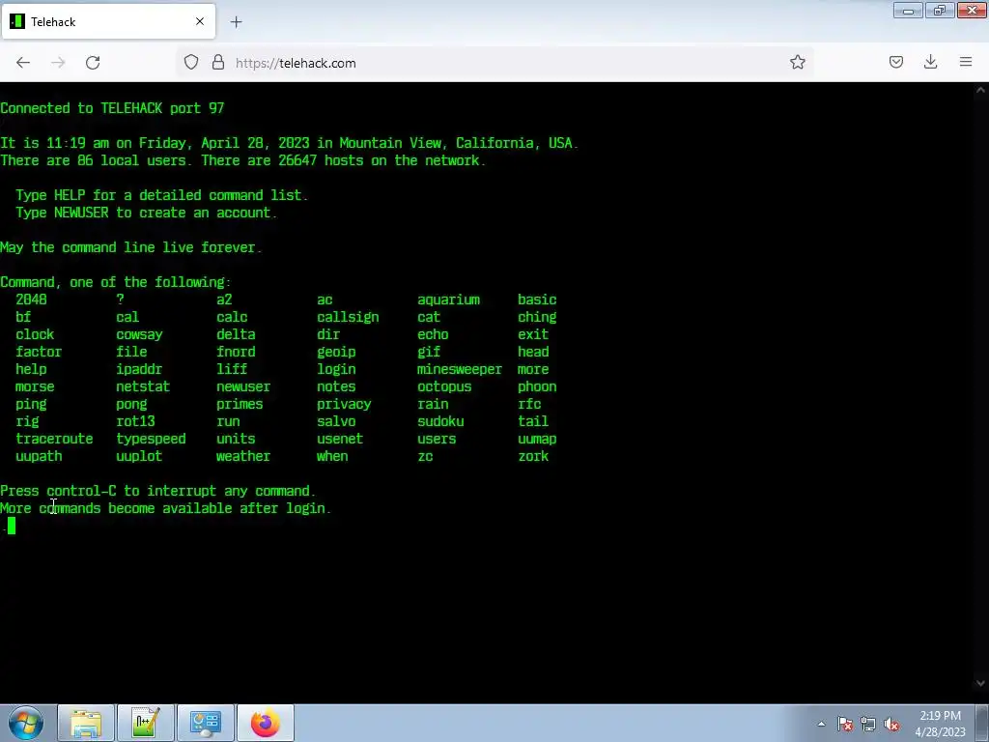This screenshot has height=742, width=989.
Task: Open the Control Panel taskbar icon
Action: (x=206, y=723)
